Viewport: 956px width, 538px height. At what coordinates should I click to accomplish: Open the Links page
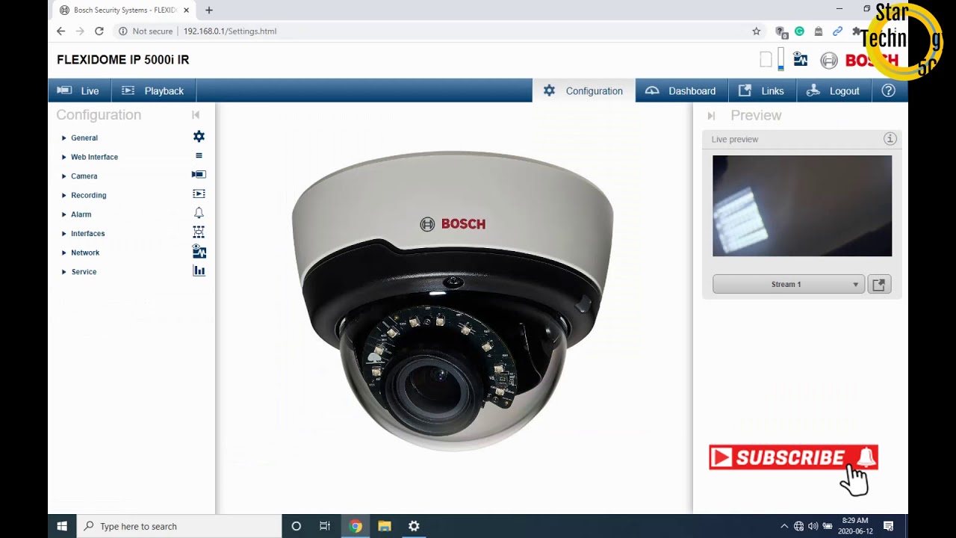[762, 91]
